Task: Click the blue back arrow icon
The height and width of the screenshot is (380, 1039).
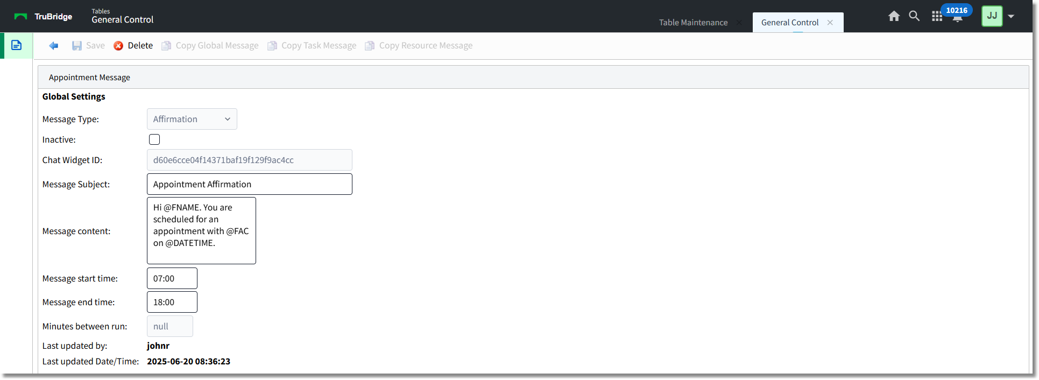Action: (x=54, y=46)
